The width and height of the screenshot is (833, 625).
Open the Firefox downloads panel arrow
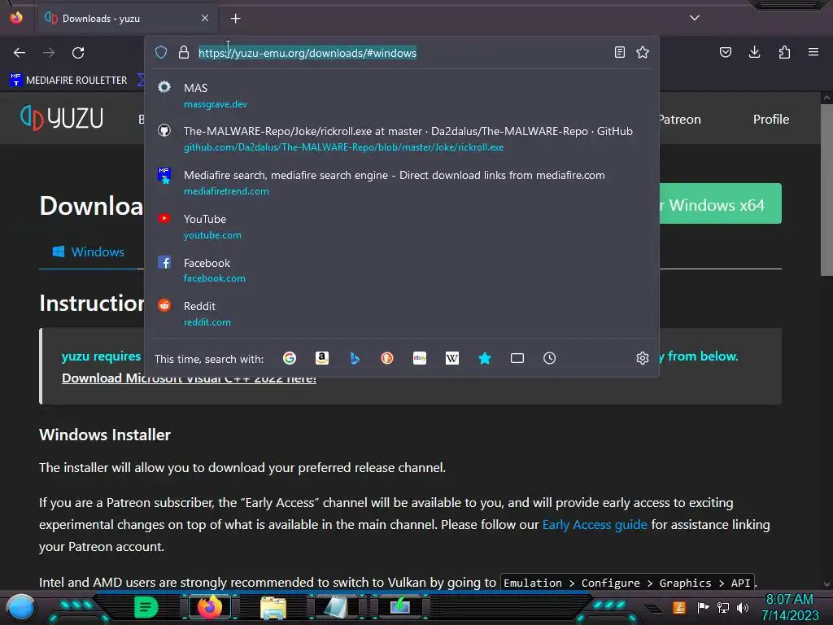(754, 52)
